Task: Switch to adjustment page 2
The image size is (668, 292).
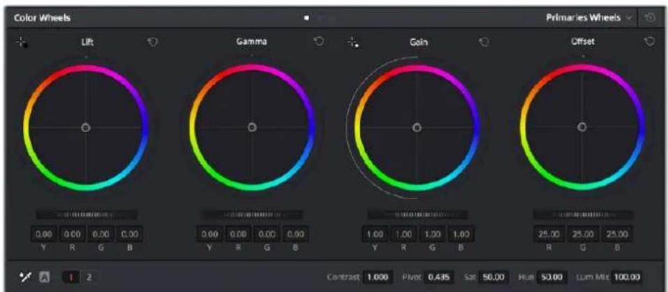Action: pyautogui.click(x=89, y=277)
